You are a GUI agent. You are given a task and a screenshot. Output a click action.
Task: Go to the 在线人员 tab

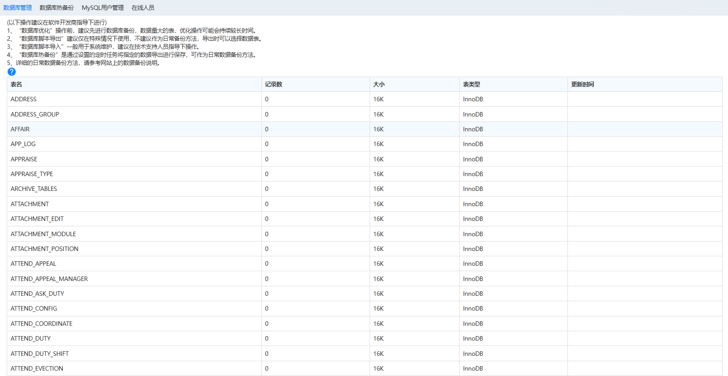(143, 8)
